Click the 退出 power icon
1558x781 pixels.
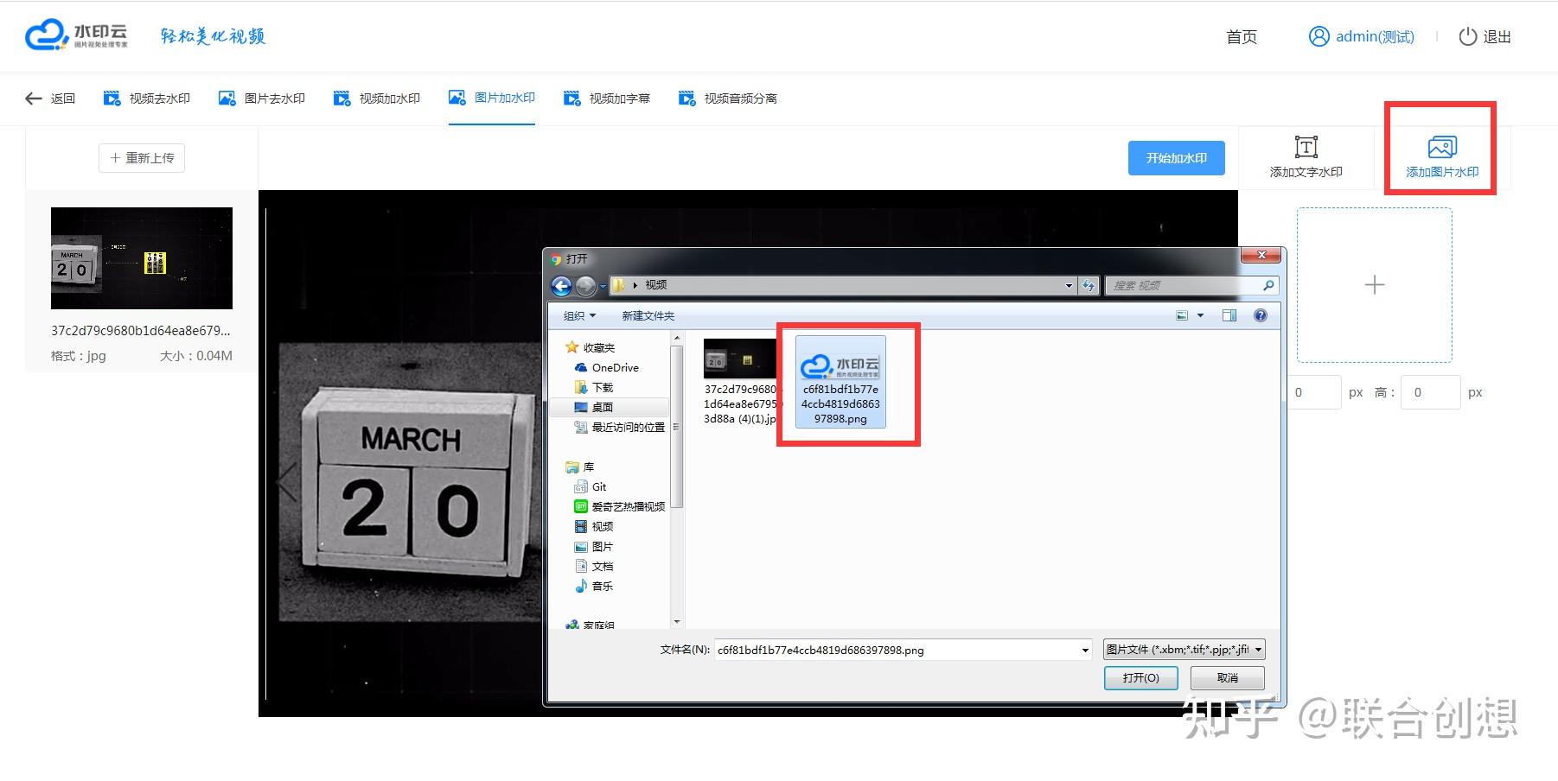(x=1467, y=36)
